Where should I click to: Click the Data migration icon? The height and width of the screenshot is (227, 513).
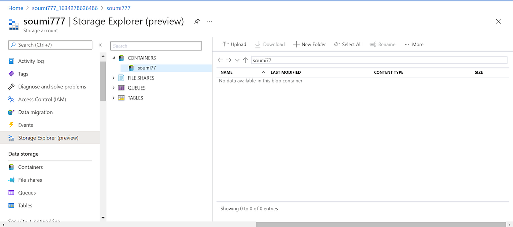coord(12,112)
